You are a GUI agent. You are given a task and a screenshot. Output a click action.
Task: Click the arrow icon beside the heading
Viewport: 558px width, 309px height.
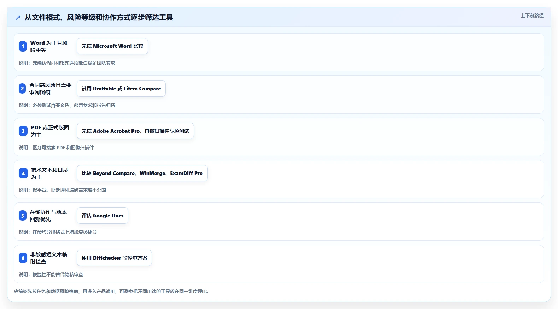(x=18, y=17)
